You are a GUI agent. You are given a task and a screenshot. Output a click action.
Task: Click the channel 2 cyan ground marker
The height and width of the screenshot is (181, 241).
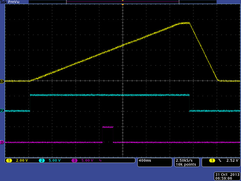click(x=2, y=111)
